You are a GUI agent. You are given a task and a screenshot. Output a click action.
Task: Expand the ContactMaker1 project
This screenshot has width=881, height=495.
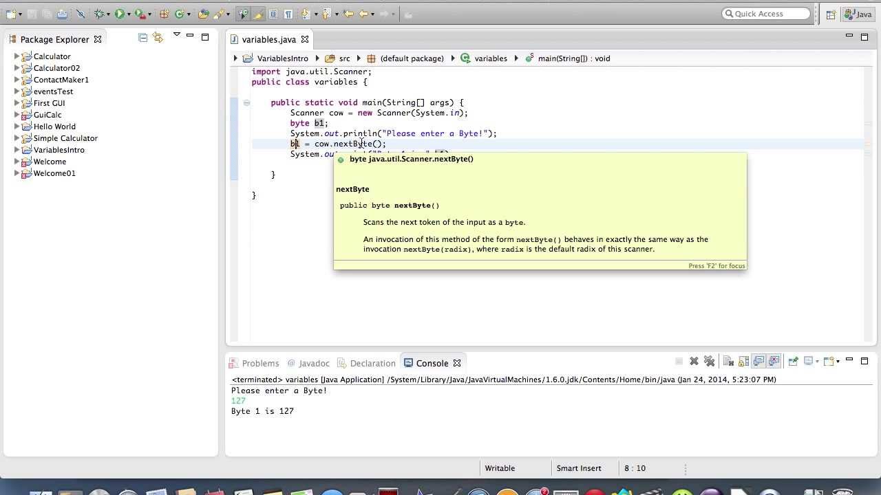tap(17, 80)
